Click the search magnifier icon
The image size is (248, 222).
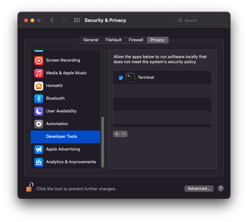tap(180, 20)
